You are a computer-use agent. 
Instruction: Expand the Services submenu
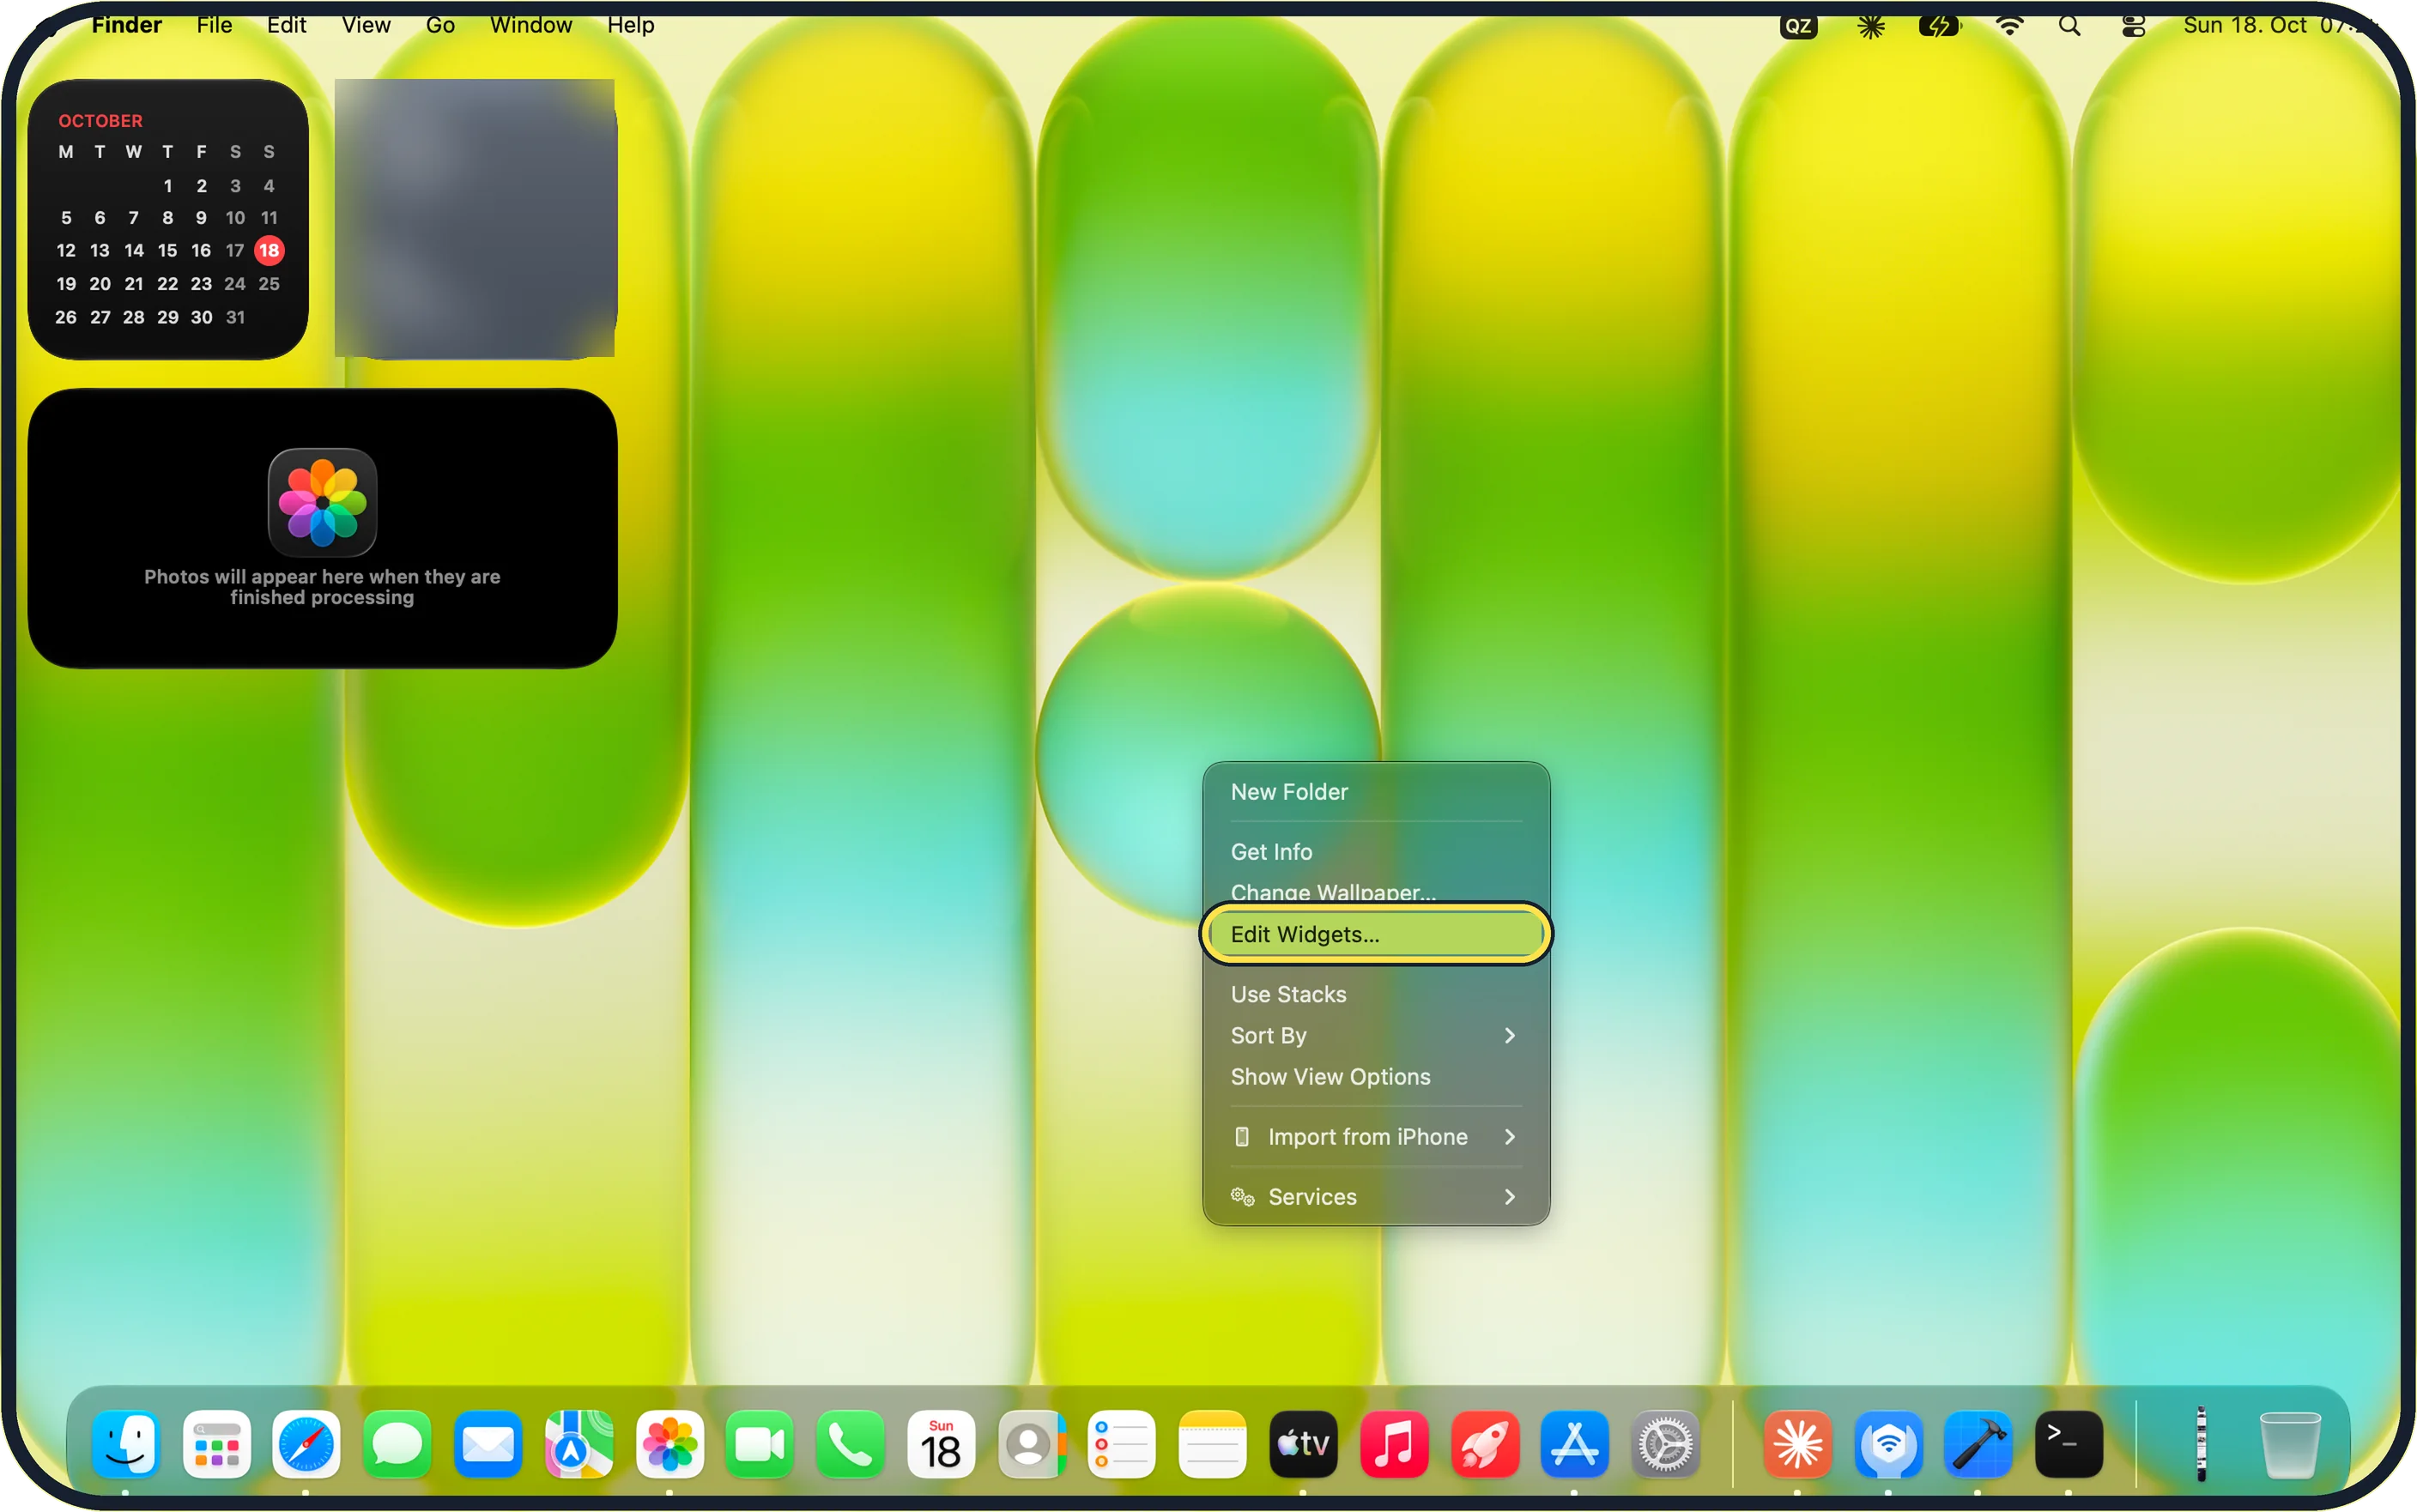point(1376,1197)
